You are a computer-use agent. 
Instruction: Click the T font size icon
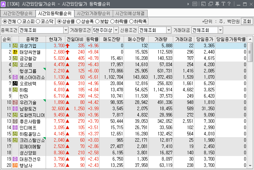[x=223, y=4]
